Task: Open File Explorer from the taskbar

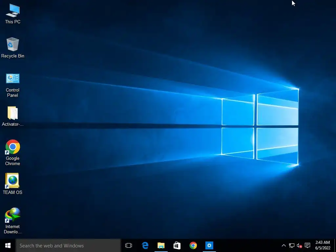Action: coord(161,245)
